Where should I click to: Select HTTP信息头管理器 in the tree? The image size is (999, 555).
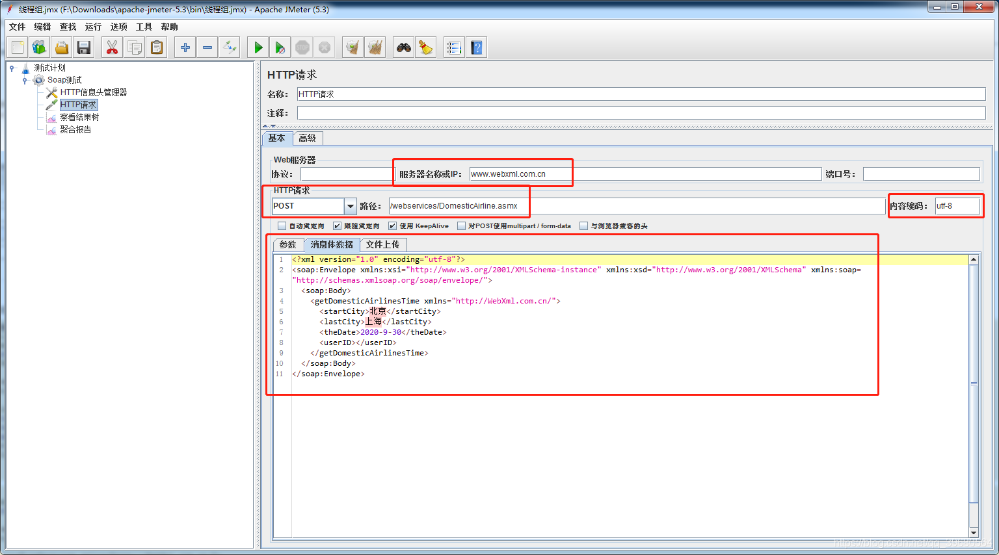tap(94, 92)
